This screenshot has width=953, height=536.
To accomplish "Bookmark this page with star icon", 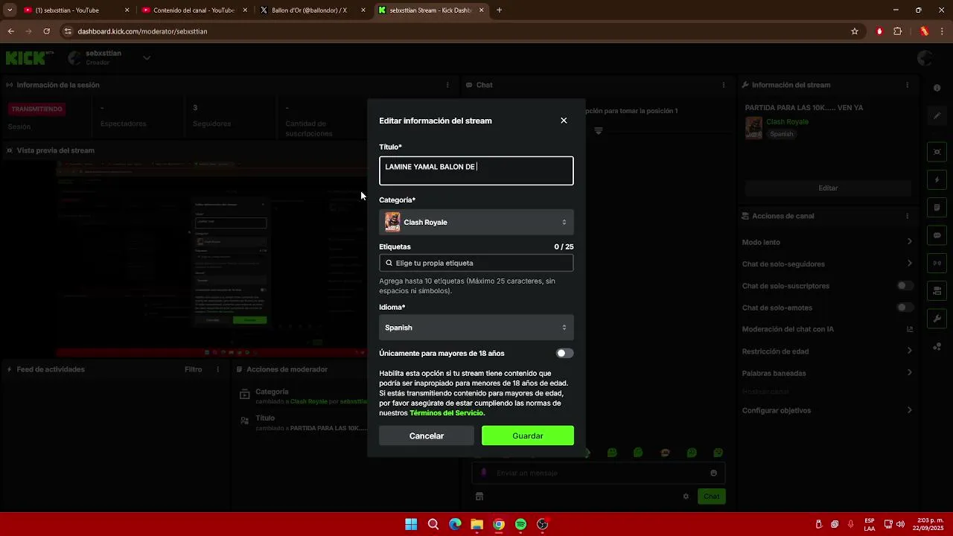I will (855, 31).
